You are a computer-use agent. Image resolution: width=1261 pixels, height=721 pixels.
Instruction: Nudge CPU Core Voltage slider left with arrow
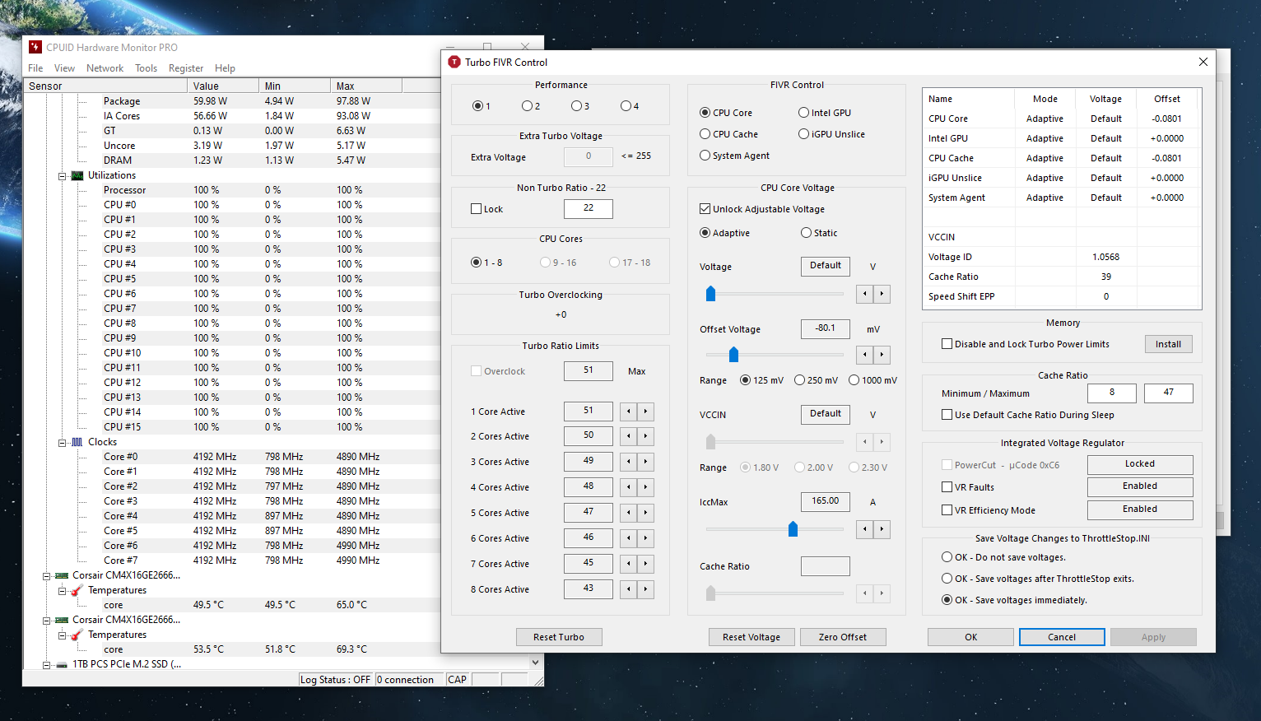[x=864, y=294]
